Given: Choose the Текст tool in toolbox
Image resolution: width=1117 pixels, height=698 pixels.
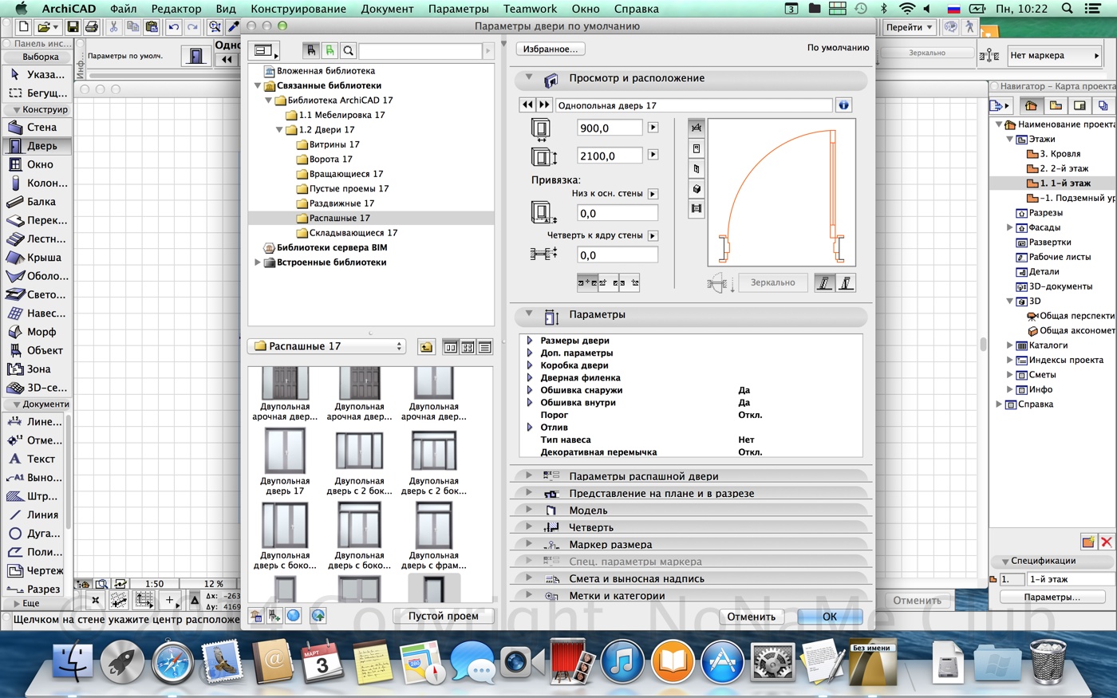Looking at the screenshot, I should pyautogui.click(x=36, y=459).
